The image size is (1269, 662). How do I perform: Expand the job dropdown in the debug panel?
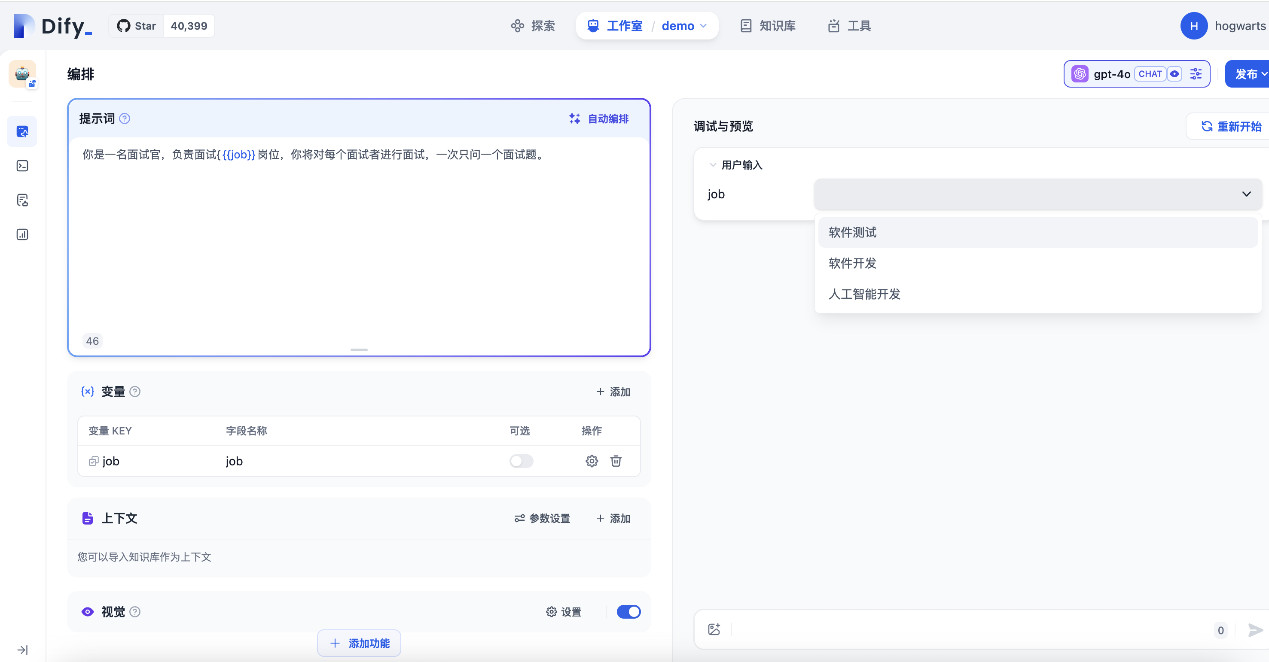[x=1247, y=194]
